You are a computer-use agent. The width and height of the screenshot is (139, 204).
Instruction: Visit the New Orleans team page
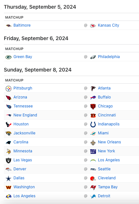(110, 142)
